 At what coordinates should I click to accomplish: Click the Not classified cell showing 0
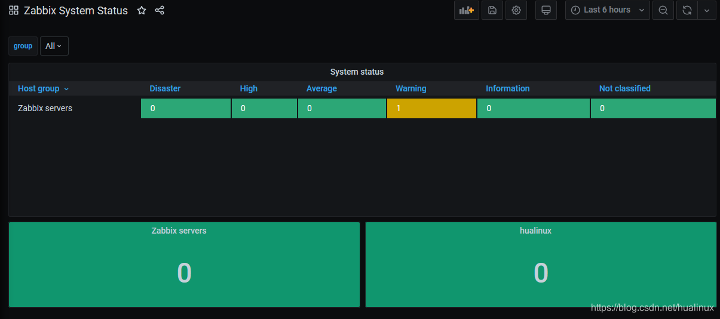653,108
